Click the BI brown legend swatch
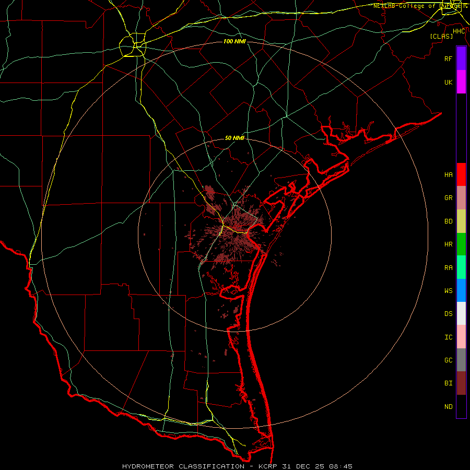Screen dimensions: 470x470 (461, 383)
